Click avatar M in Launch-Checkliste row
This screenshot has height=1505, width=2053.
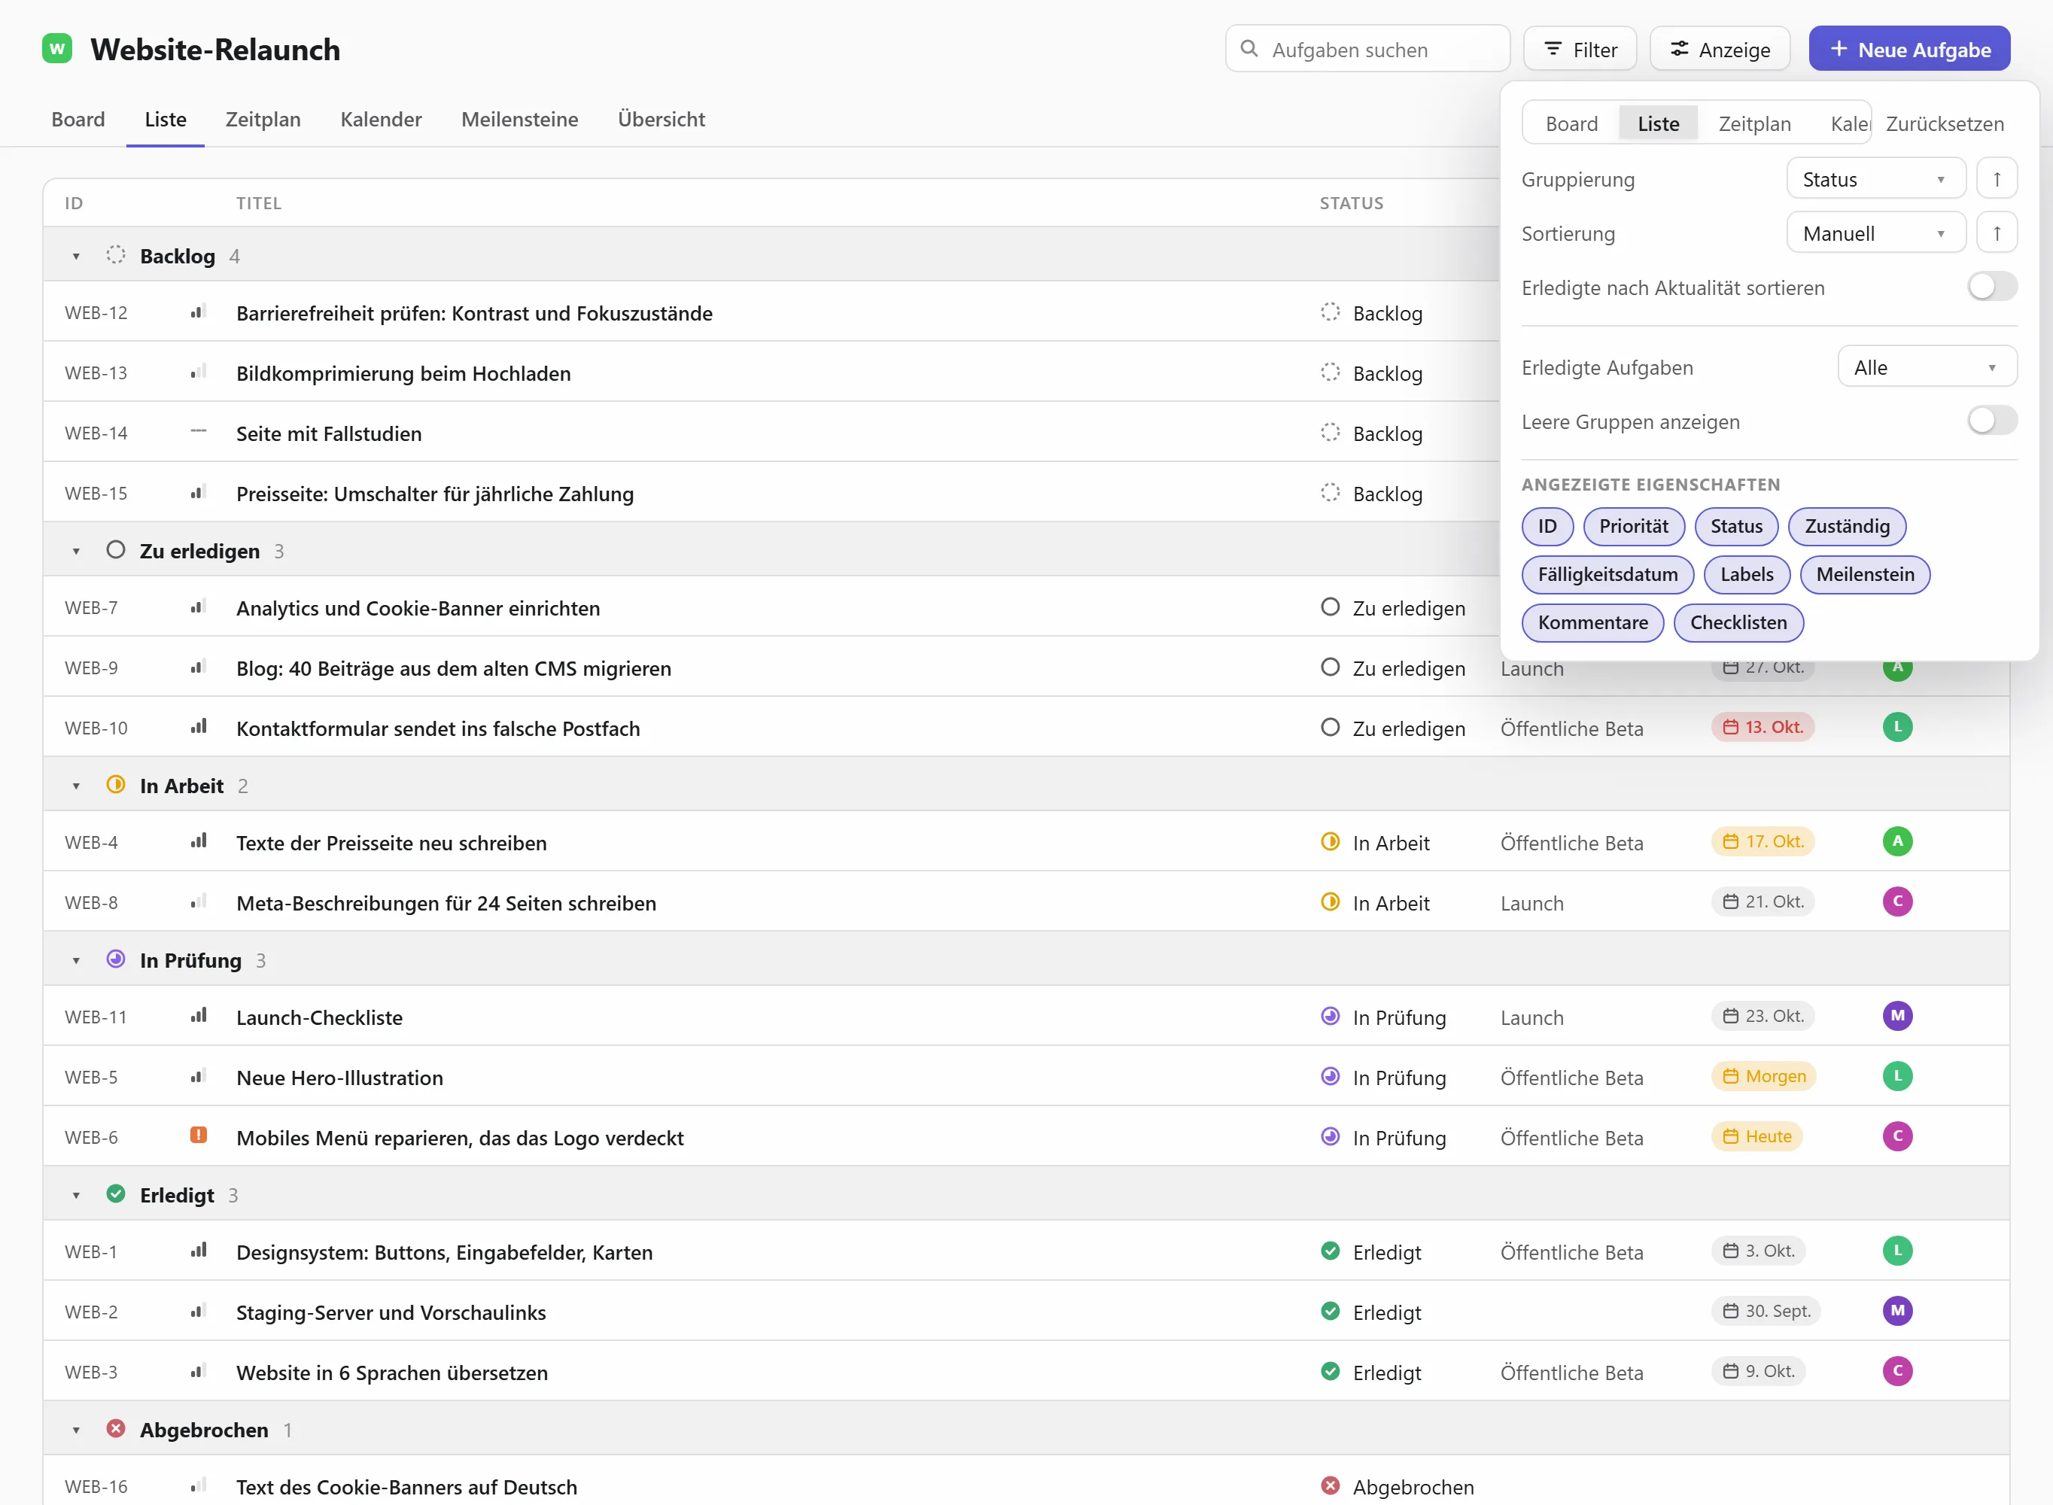(x=1897, y=1016)
